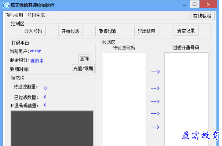Pause filtering with 暂停过滤
This screenshot has width=222, height=146.
108,31
